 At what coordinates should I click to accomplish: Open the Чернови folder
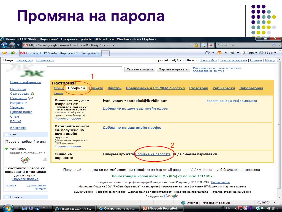click(x=17, y=107)
